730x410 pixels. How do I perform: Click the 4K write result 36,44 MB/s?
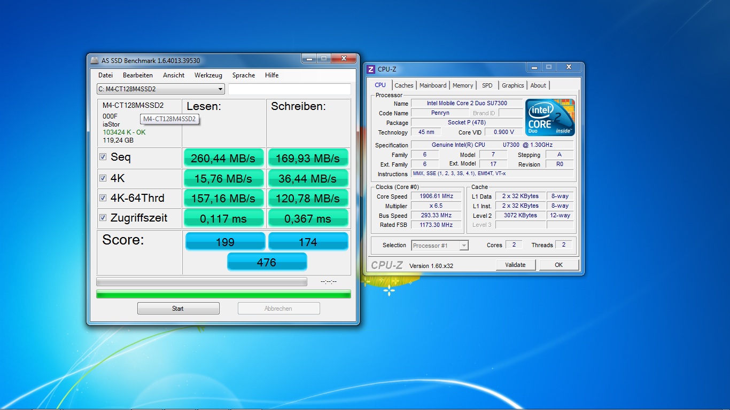coord(308,178)
